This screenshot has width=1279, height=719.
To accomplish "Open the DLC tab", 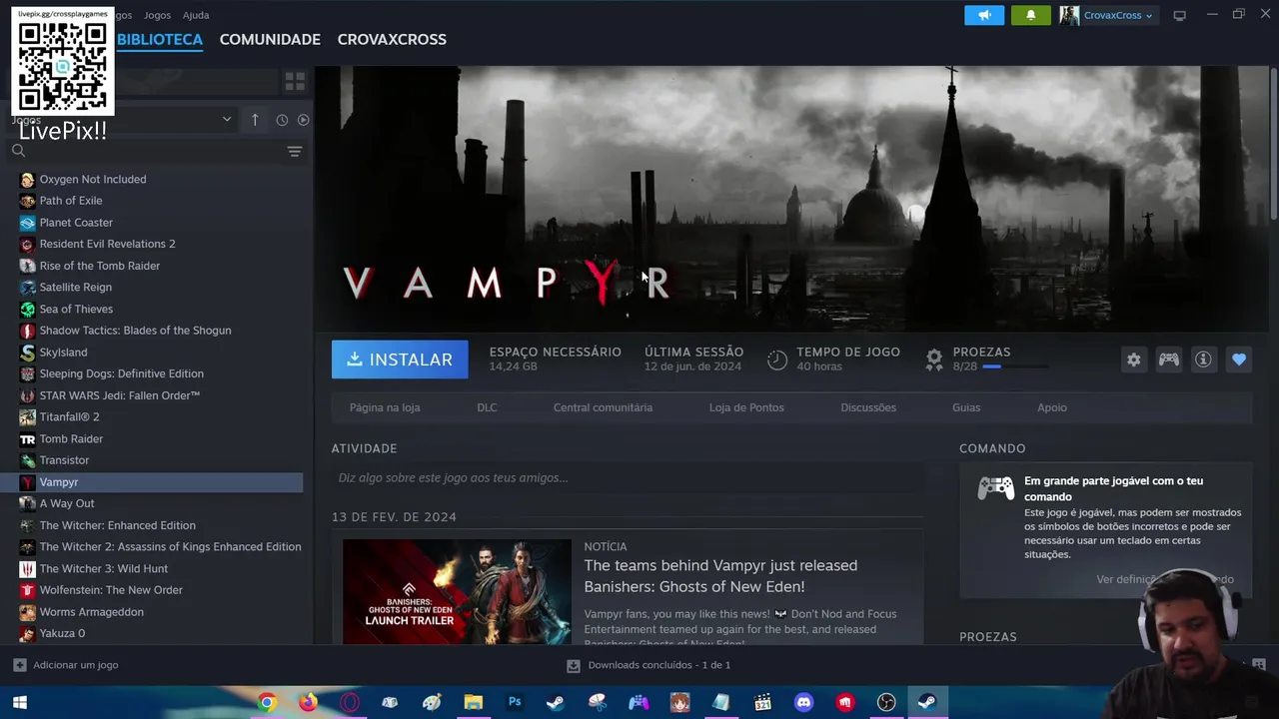I will coord(487,407).
